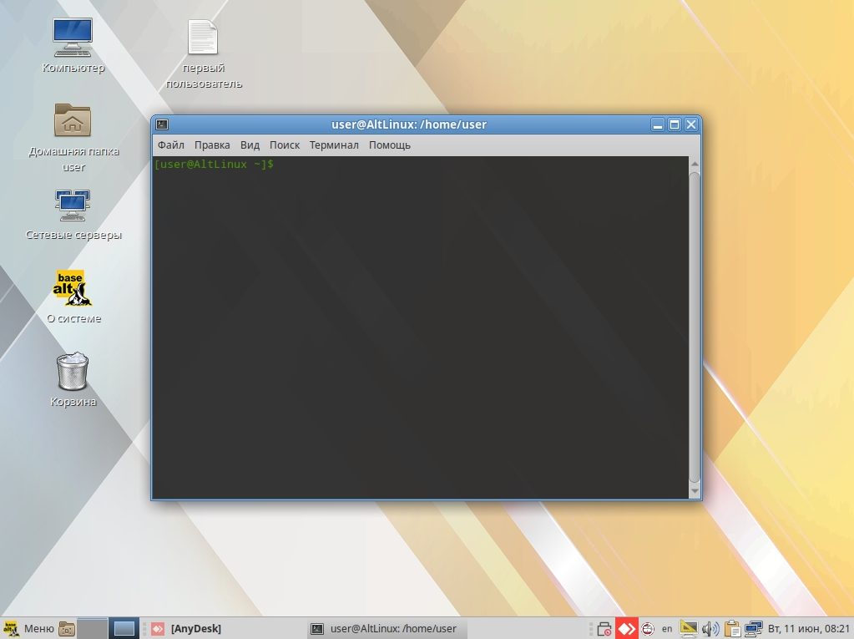Open the Файл menu
Viewport: 854px width, 639px height.
[170, 145]
